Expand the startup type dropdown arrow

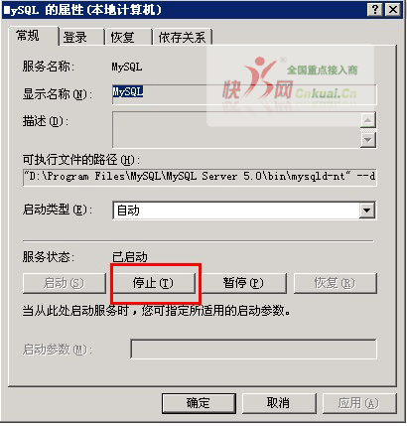tap(367, 210)
